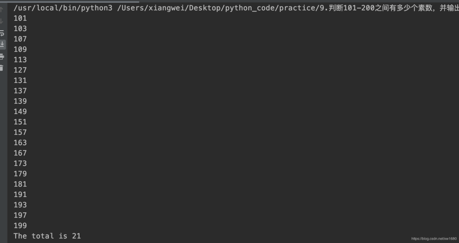Click the up stack trace arrow
The height and width of the screenshot is (243, 459).
tap(2, 9)
